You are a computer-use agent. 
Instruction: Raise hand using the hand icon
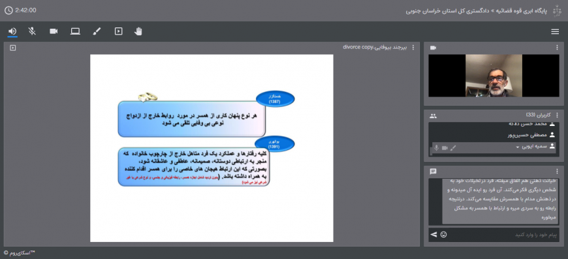point(138,31)
